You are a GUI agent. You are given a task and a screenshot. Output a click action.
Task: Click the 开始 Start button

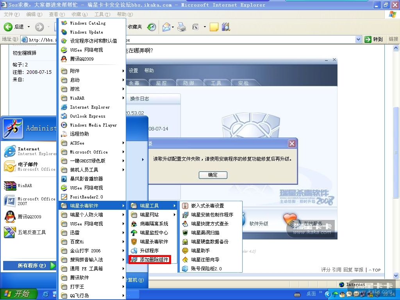(x=19, y=294)
